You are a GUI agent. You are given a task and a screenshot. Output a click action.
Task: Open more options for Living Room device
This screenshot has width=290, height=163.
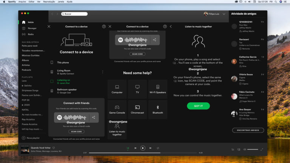pyautogui.click(x=103, y=72)
